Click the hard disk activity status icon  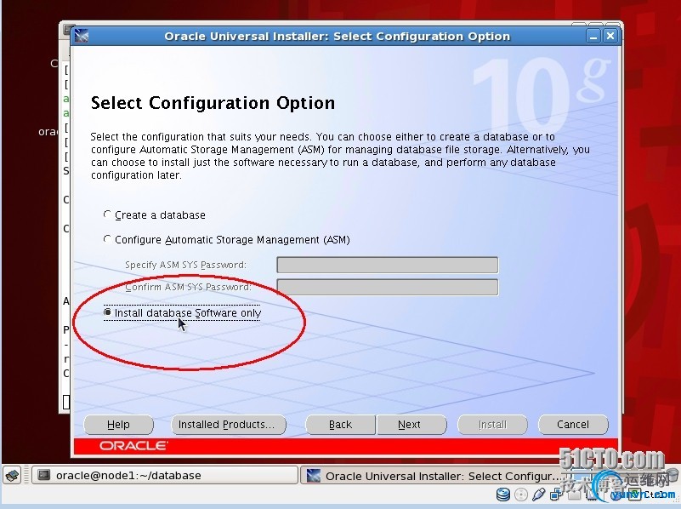click(x=503, y=495)
